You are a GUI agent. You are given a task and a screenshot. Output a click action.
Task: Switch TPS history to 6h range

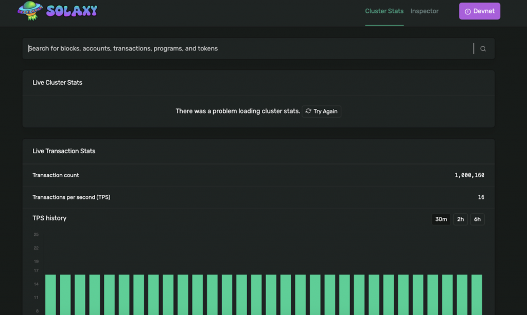click(477, 219)
